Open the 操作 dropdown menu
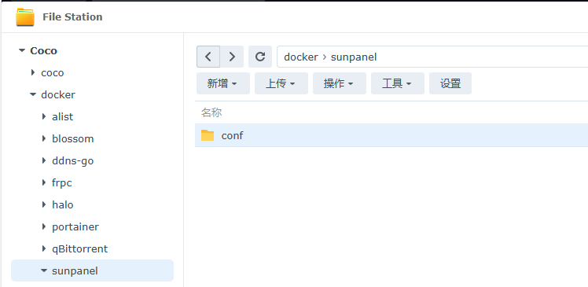The height and width of the screenshot is (287, 588). pos(340,83)
